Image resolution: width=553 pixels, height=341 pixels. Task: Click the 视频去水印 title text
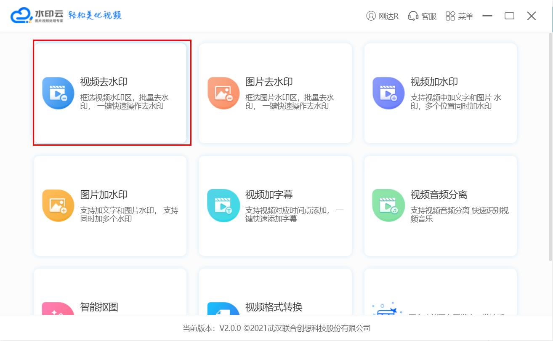[104, 82]
